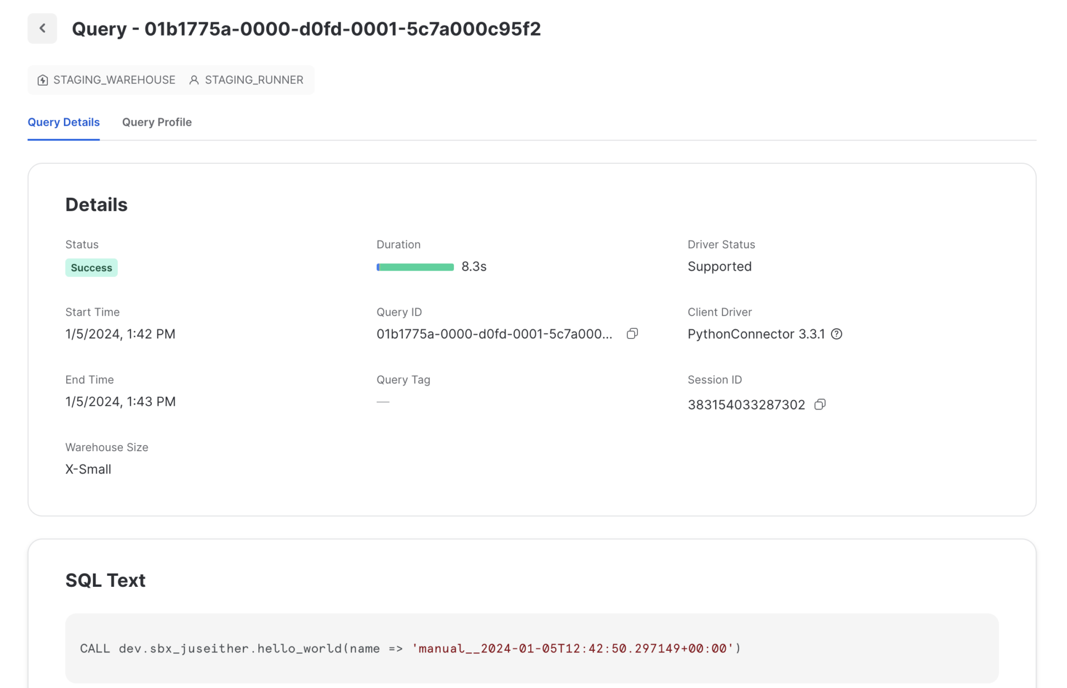Click the Start Time value 1:42 PM
Viewport: 1067px width, 688px height.
(x=121, y=334)
